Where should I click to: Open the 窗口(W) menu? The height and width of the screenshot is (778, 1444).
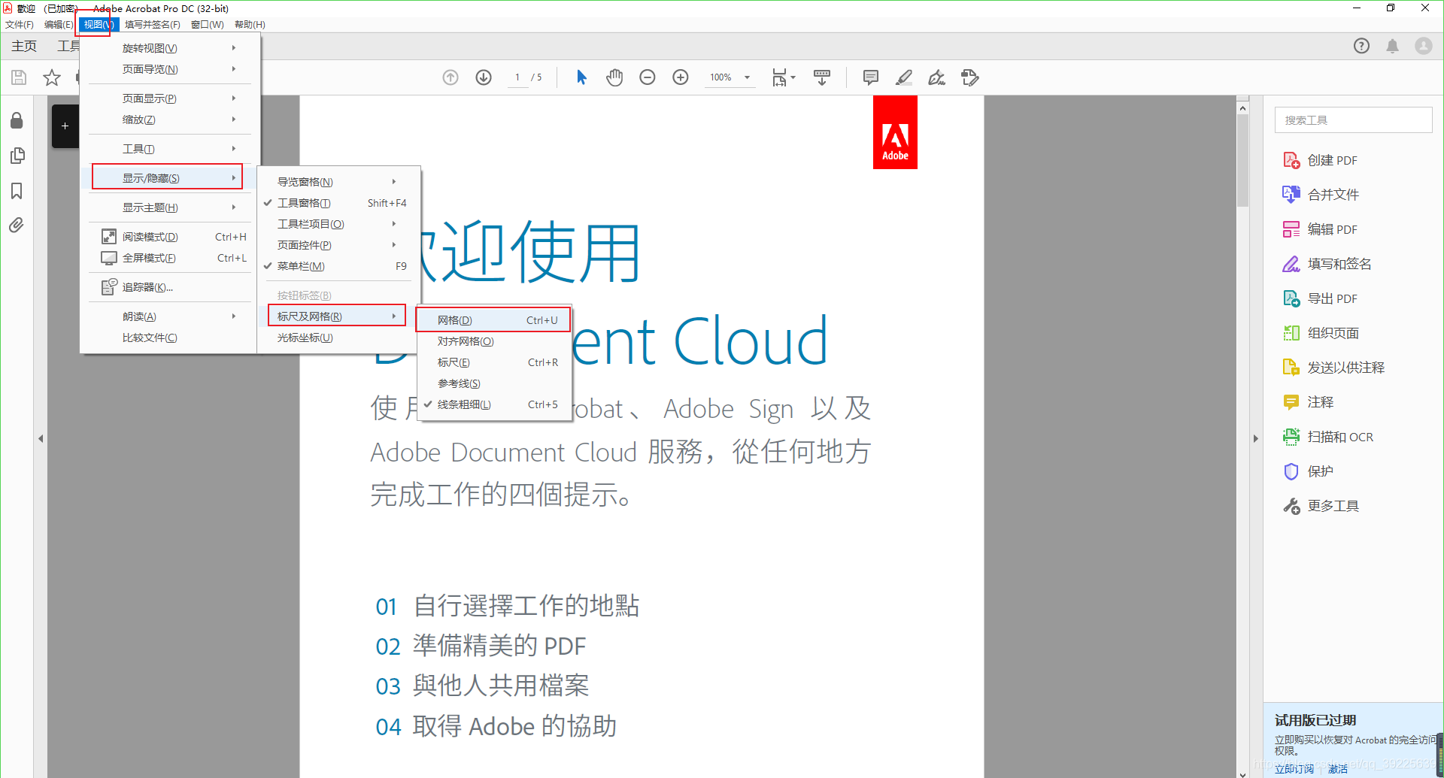tap(207, 25)
